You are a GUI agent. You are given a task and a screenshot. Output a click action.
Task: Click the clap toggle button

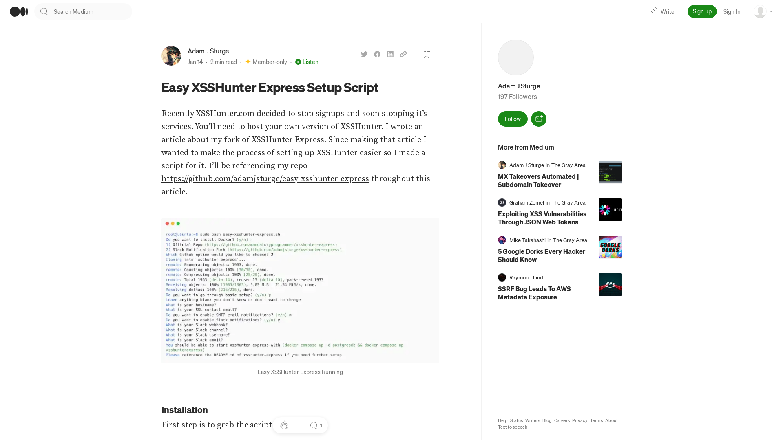[284, 425]
